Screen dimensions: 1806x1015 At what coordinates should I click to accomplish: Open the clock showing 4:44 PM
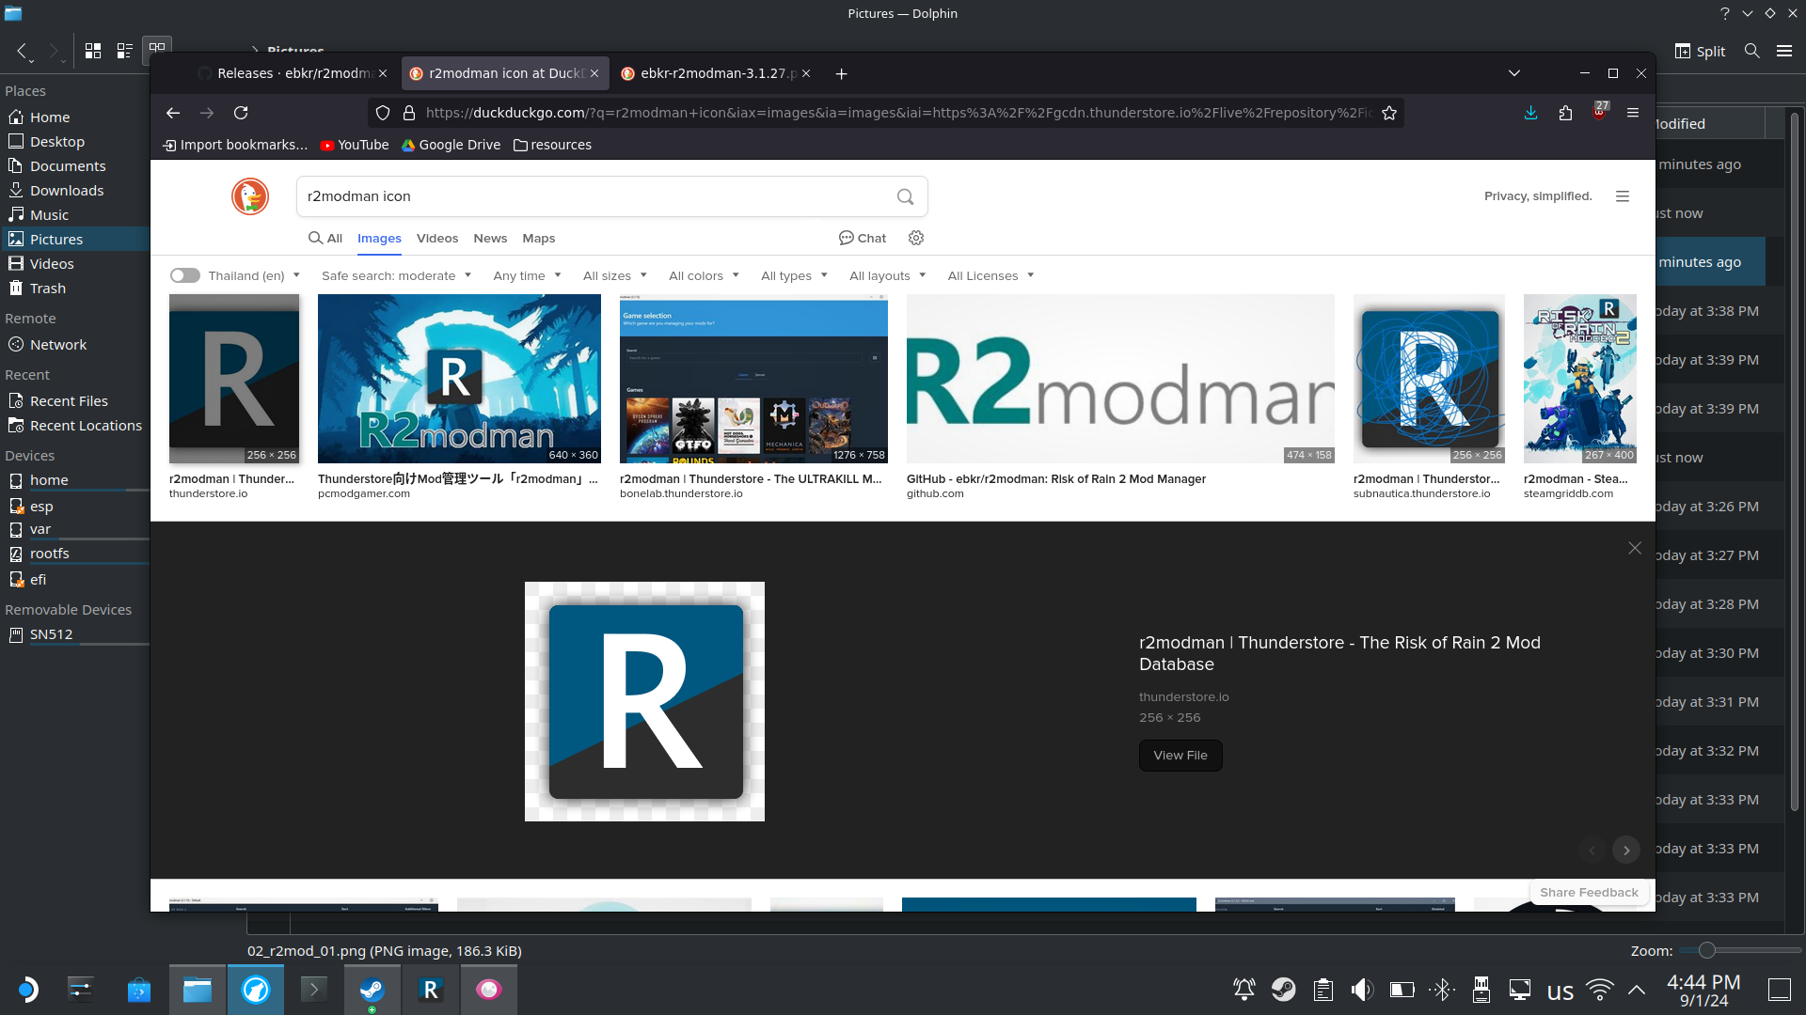[1703, 990]
